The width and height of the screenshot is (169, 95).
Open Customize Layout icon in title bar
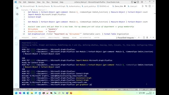tap(142, 2)
